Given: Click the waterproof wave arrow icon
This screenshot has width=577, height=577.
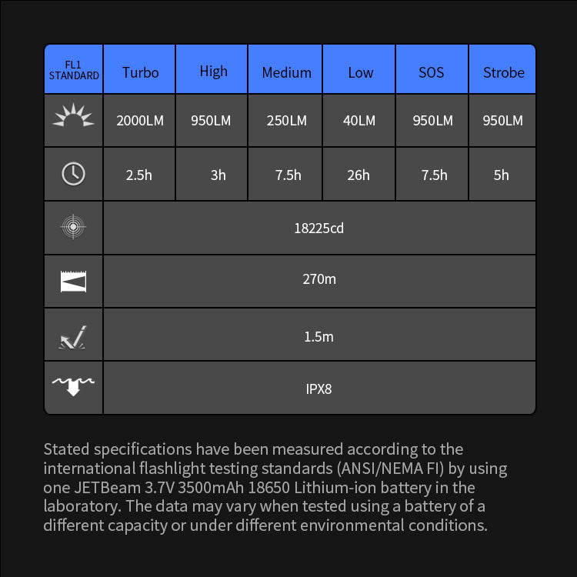Looking at the screenshot, I should 74,385.
